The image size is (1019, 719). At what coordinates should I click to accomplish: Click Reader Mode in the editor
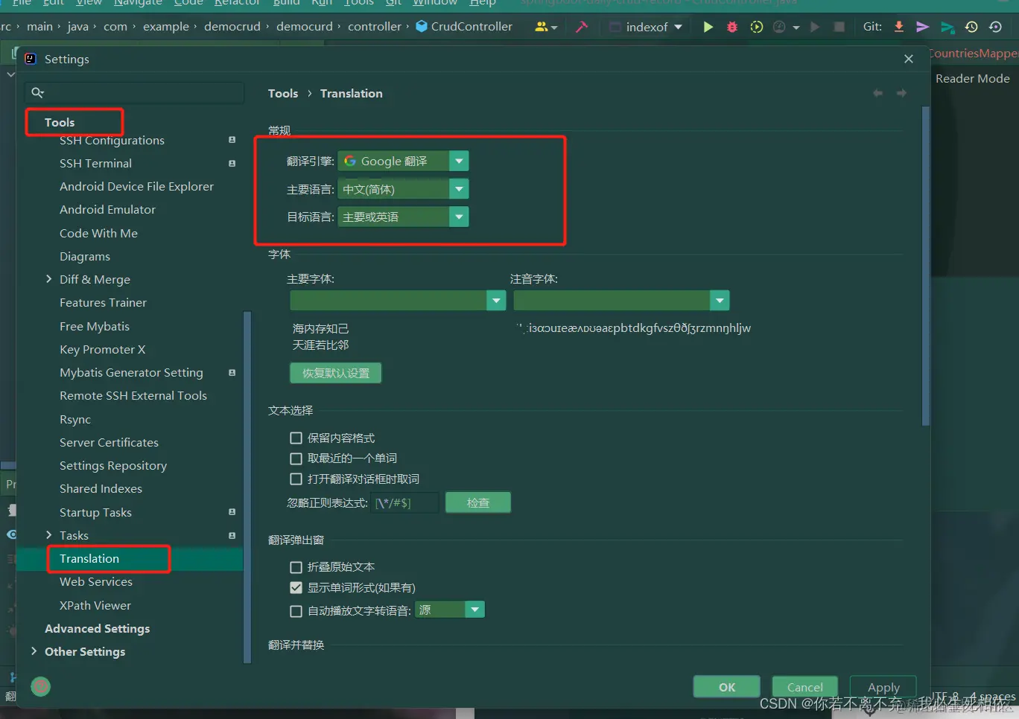click(973, 78)
